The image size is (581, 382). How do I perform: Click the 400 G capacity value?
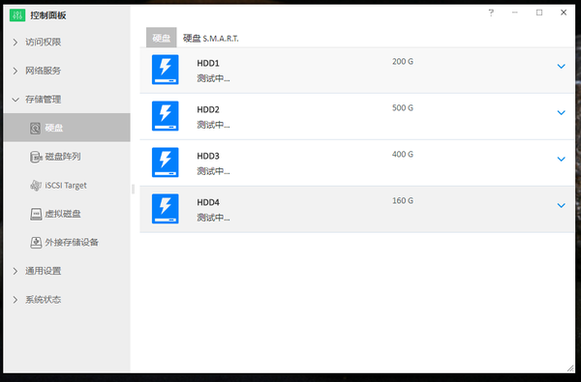[x=403, y=154]
